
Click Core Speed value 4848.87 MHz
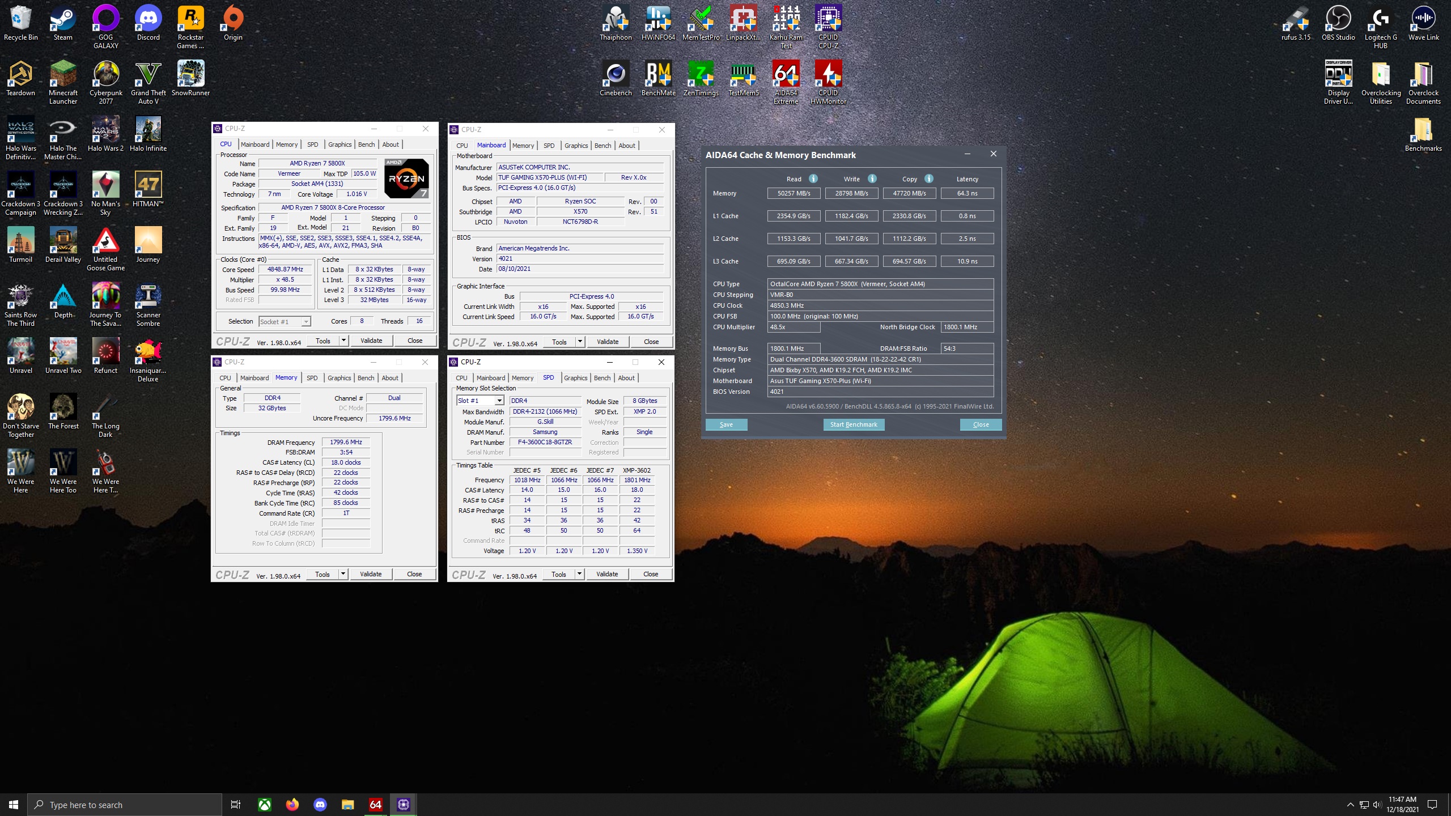(285, 269)
